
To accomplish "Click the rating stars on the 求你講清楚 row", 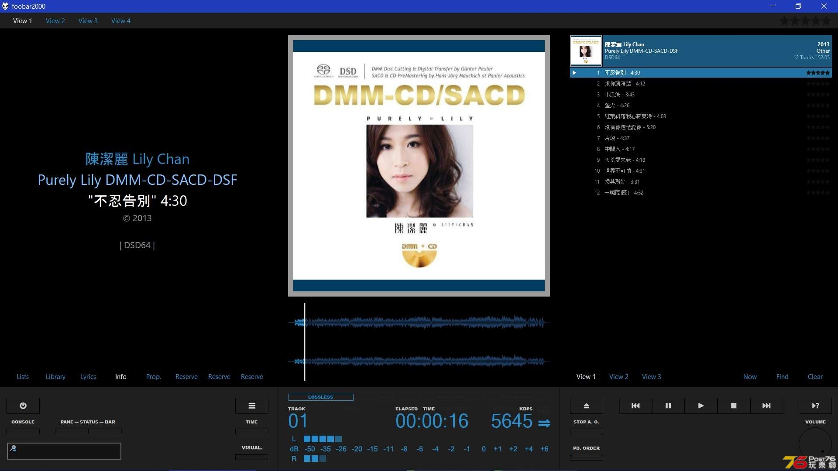I will [818, 84].
